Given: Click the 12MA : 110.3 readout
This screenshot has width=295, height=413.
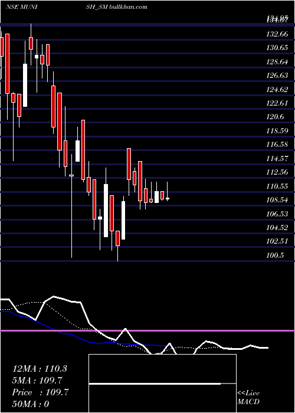Looking at the screenshot, I should (x=40, y=369).
